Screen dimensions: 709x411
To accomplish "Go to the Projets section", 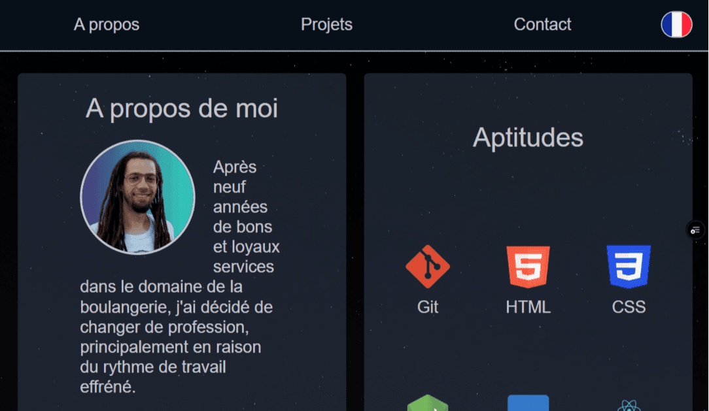I will pos(326,25).
